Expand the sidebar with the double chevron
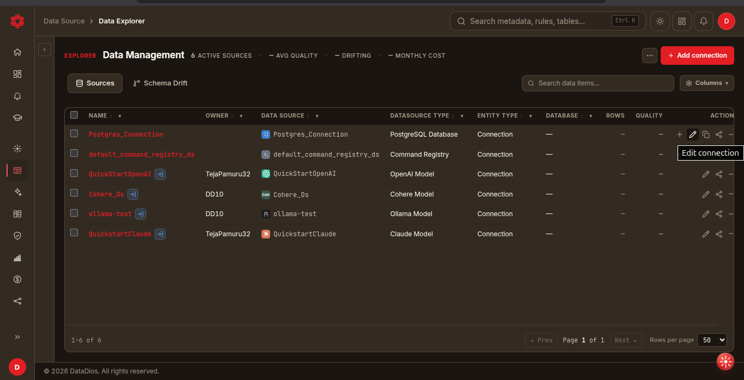Image resolution: width=744 pixels, height=380 pixels. [17, 337]
